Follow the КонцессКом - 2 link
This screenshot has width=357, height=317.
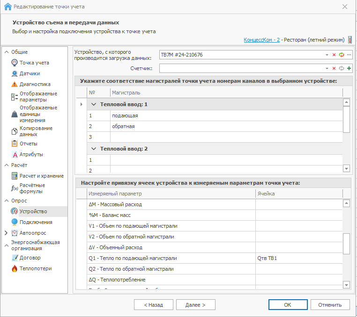pyautogui.click(x=261, y=40)
